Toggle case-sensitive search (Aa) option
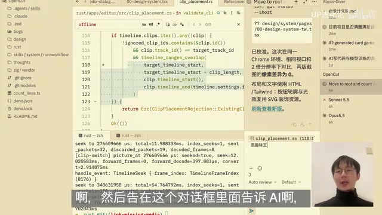Viewport: 382px width, 215px height. (x=144, y=24)
